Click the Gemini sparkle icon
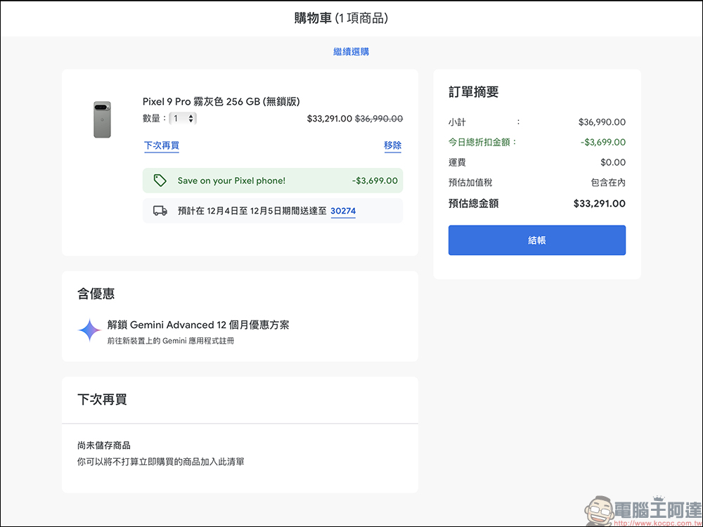 tap(90, 330)
